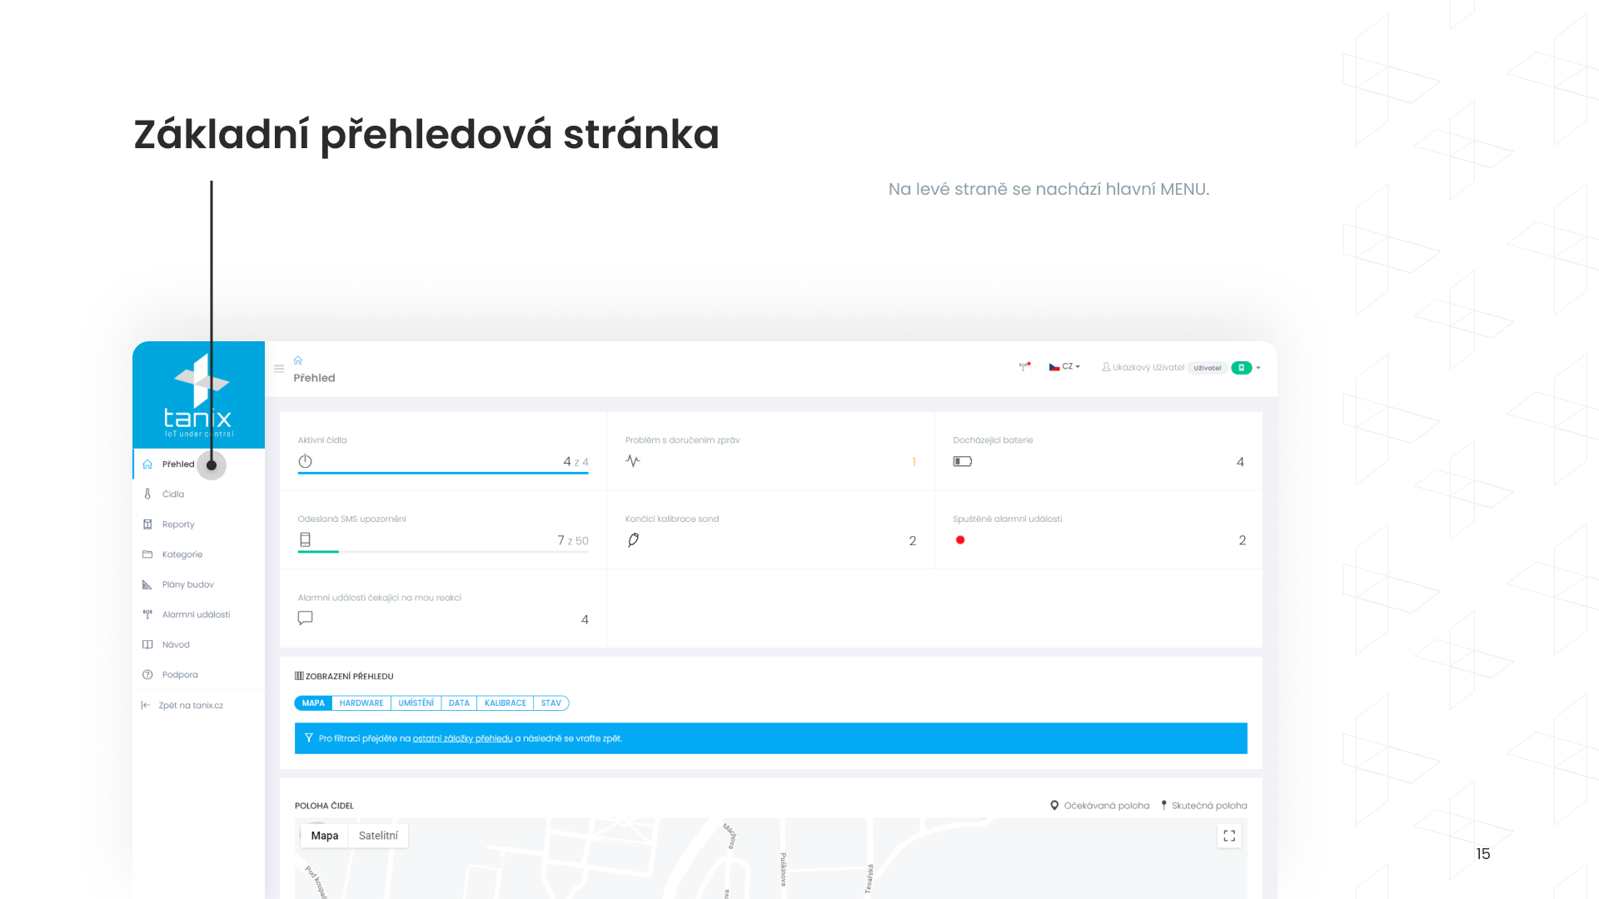
Task: Open the Alarmní události sidebar item
Action: point(196,614)
